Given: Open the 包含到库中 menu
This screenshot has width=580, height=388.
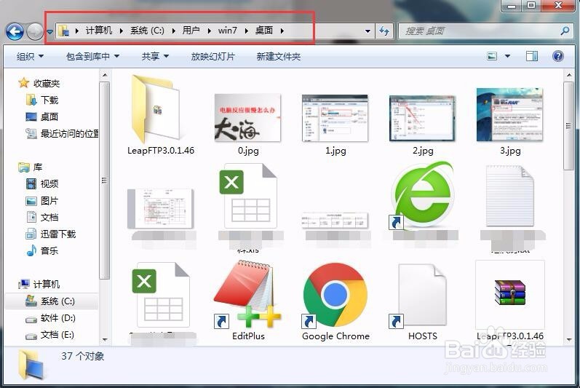Looking at the screenshot, I should (92, 56).
